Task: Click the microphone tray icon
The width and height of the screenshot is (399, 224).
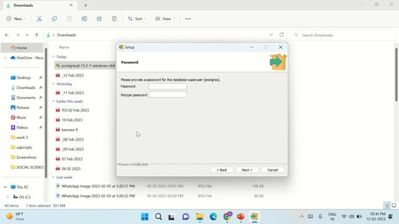Action: click(320, 217)
